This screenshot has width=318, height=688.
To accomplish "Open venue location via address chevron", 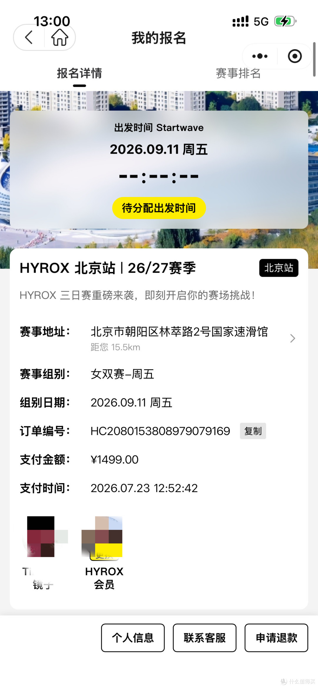I will [292, 338].
